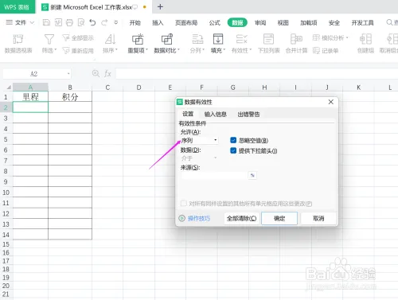Click the search magnifier icon in ribbon
This screenshot has height=300, width=398.
389,22
